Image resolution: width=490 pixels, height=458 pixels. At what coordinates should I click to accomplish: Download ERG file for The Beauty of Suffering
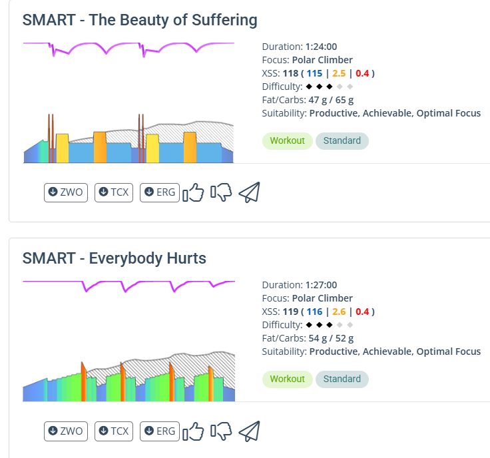coord(160,192)
